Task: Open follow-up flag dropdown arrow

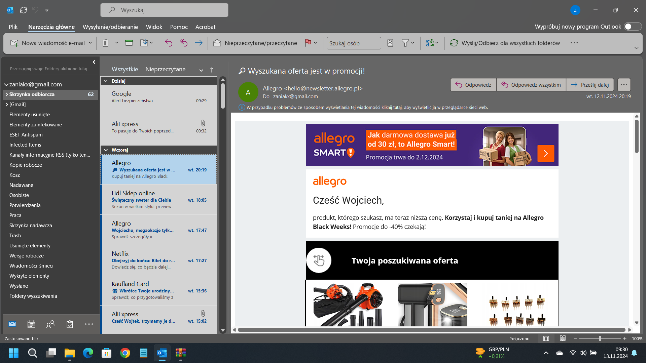Action: 316,43
